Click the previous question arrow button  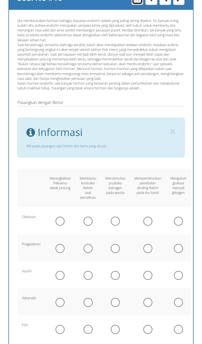[165, 1]
